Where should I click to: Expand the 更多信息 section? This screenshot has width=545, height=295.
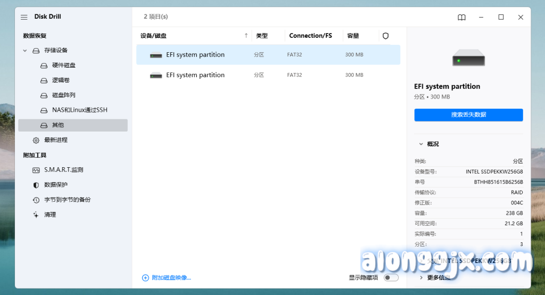(422, 277)
